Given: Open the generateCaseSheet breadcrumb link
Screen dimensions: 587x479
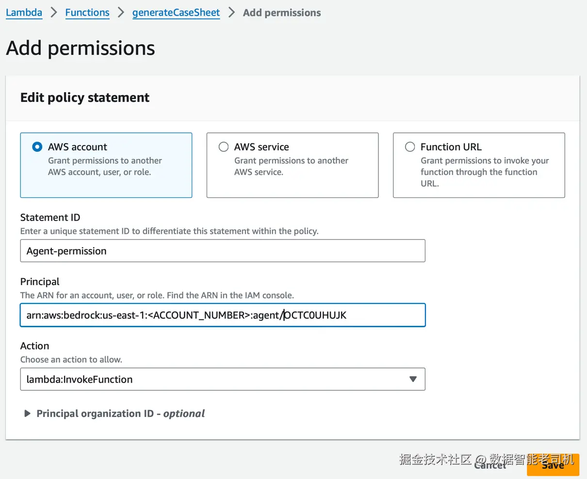Looking at the screenshot, I should [176, 13].
